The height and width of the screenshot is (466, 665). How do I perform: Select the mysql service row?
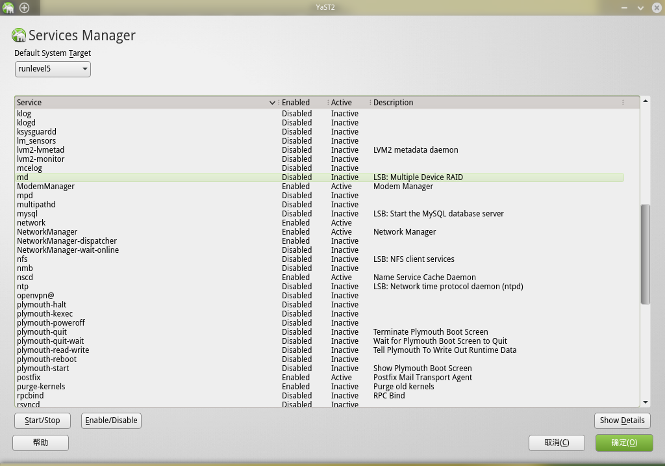(x=320, y=214)
